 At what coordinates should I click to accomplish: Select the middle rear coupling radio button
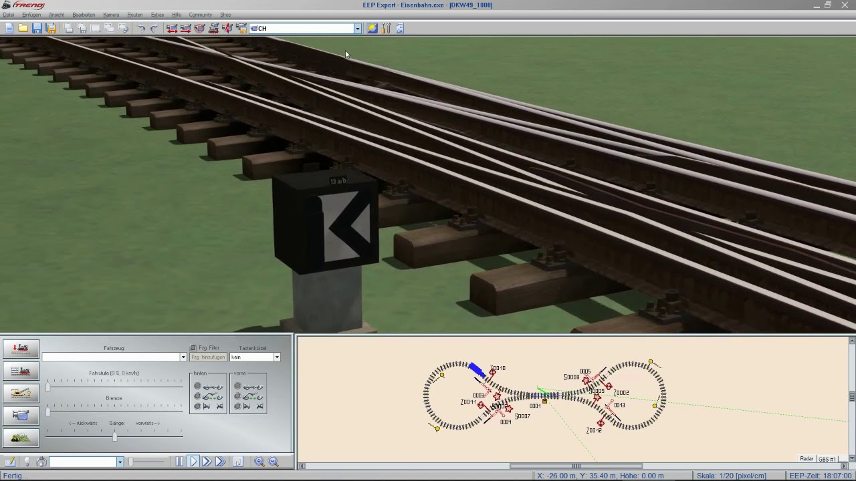197,396
